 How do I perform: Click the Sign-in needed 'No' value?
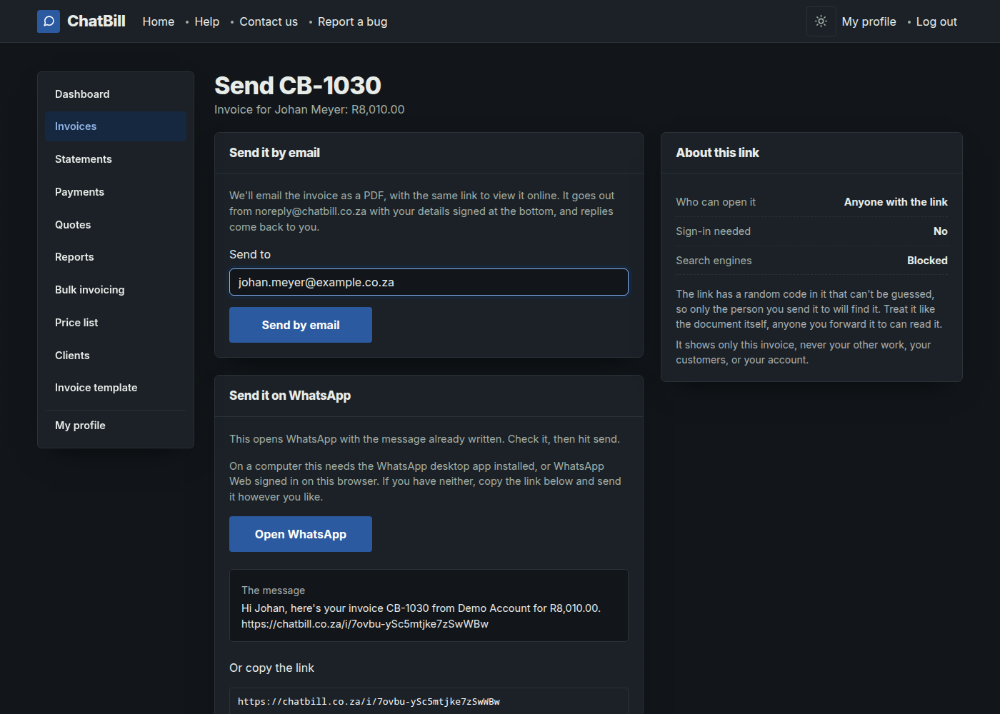[x=941, y=231]
